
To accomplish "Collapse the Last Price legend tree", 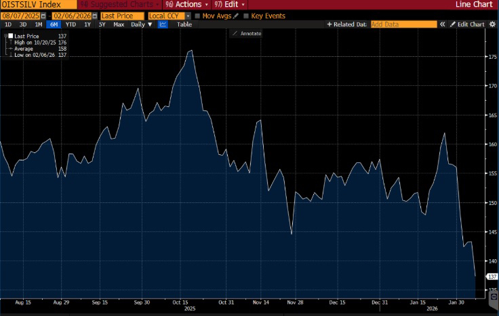I will click(x=5, y=36).
